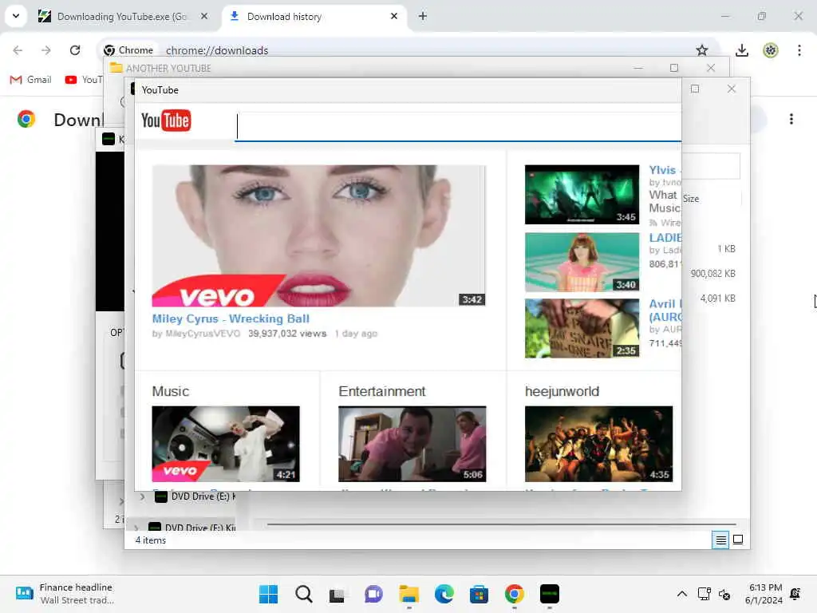Open notification bell in tray
Viewport: 817px width, 613px height.
(x=795, y=594)
